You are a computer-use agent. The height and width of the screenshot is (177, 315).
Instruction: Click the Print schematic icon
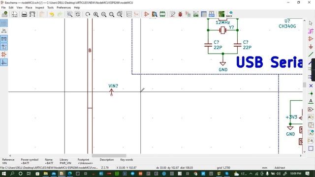click(x=24, y=14)
